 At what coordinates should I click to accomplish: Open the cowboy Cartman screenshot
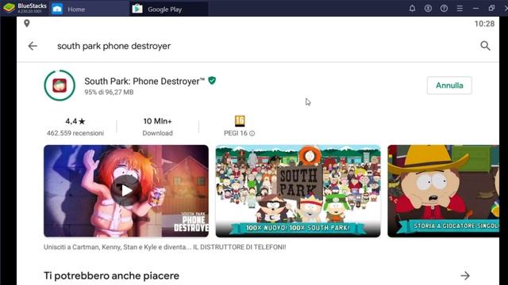pos(443,191)
